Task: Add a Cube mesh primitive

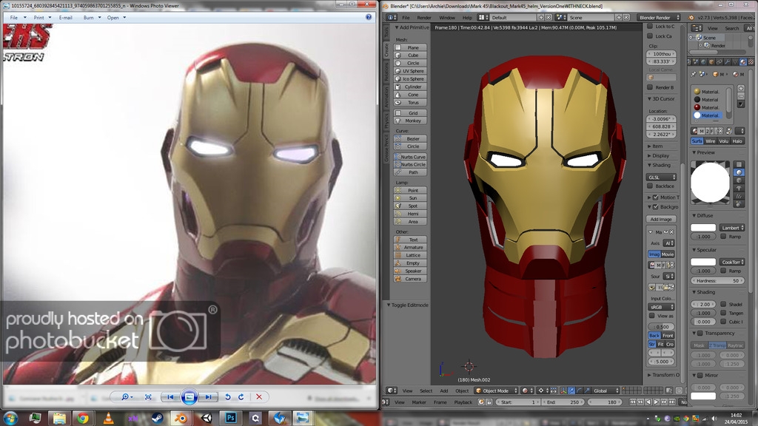Action: coord(410,55)
